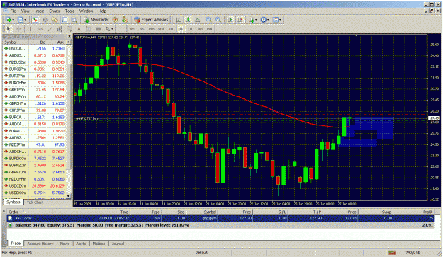The width and height of the screenshot is (443, 257).
Task: Click the New Order button
Action: pos(96,20)
